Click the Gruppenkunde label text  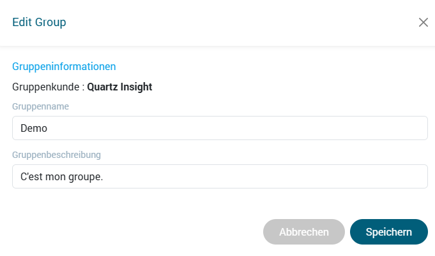point(47,87)
